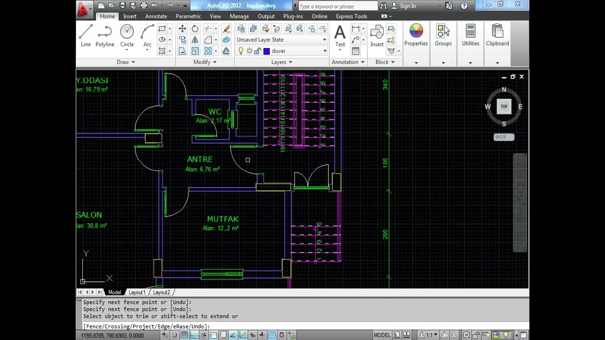The image size is (605, 340).
Task: Toggle Polar Tracking in status bar
Action: point(204,335)
